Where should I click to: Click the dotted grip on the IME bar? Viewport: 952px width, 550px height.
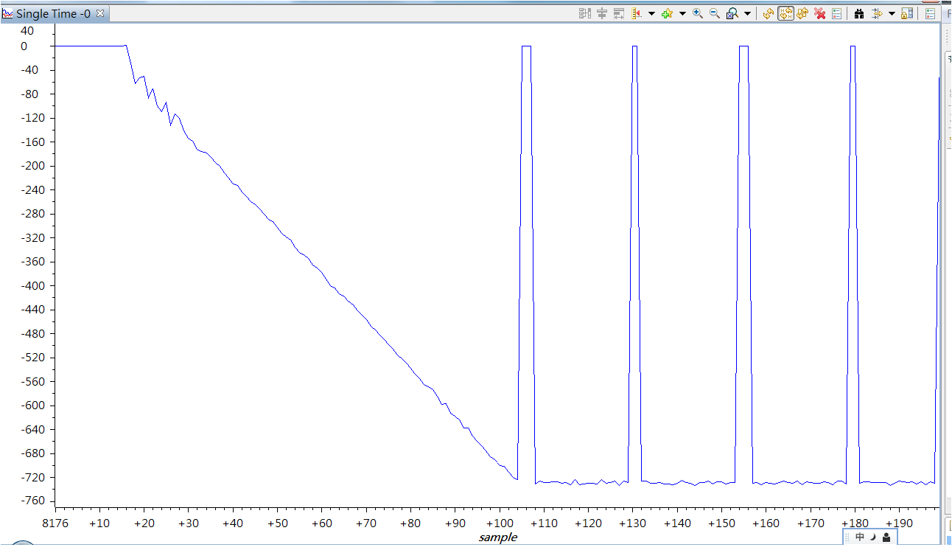848,537
